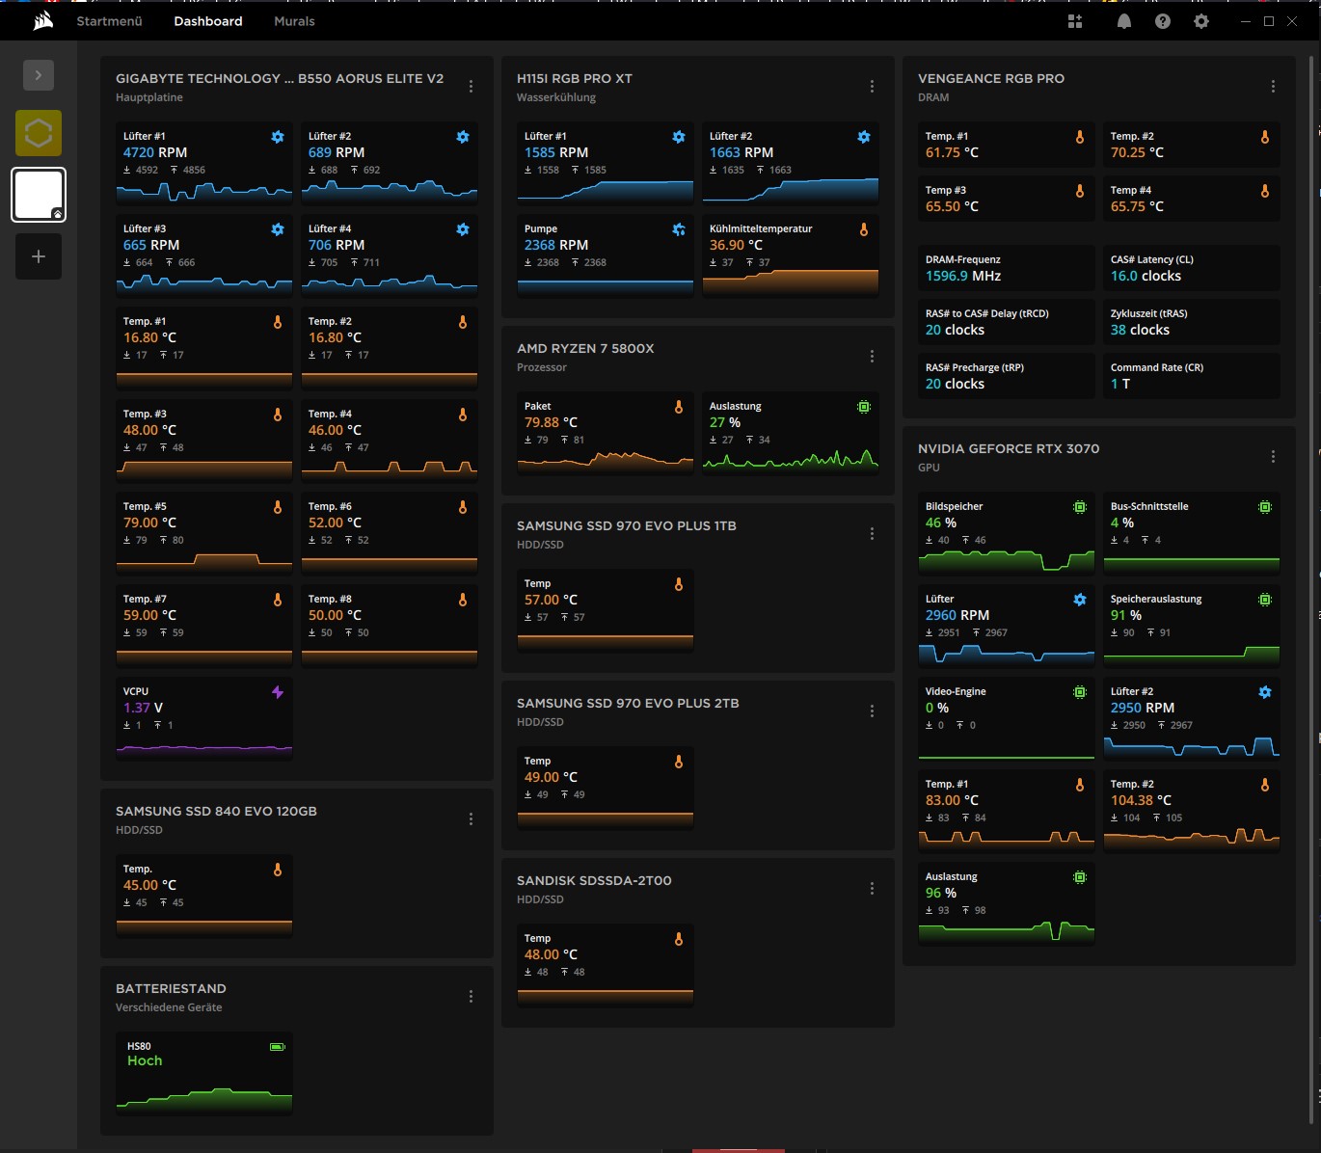Viewport: 1321px width, 1153px height.
Task: Select the white profile tile in sidebar
Action: click(x=39, y=195)
